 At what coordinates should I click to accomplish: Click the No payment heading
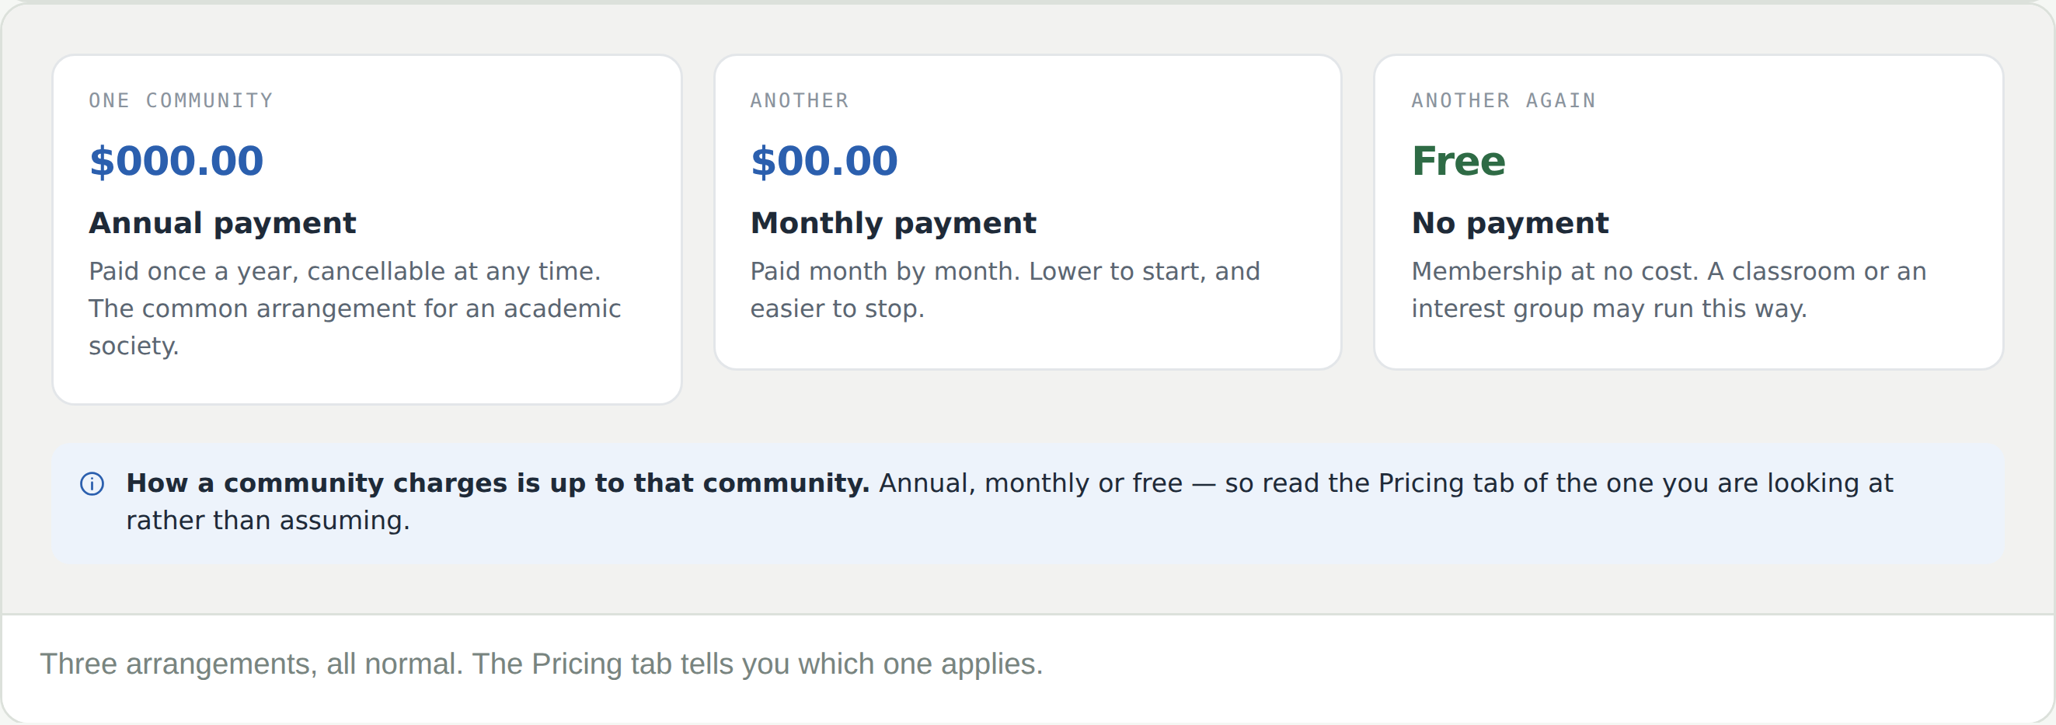point(1510,223)
